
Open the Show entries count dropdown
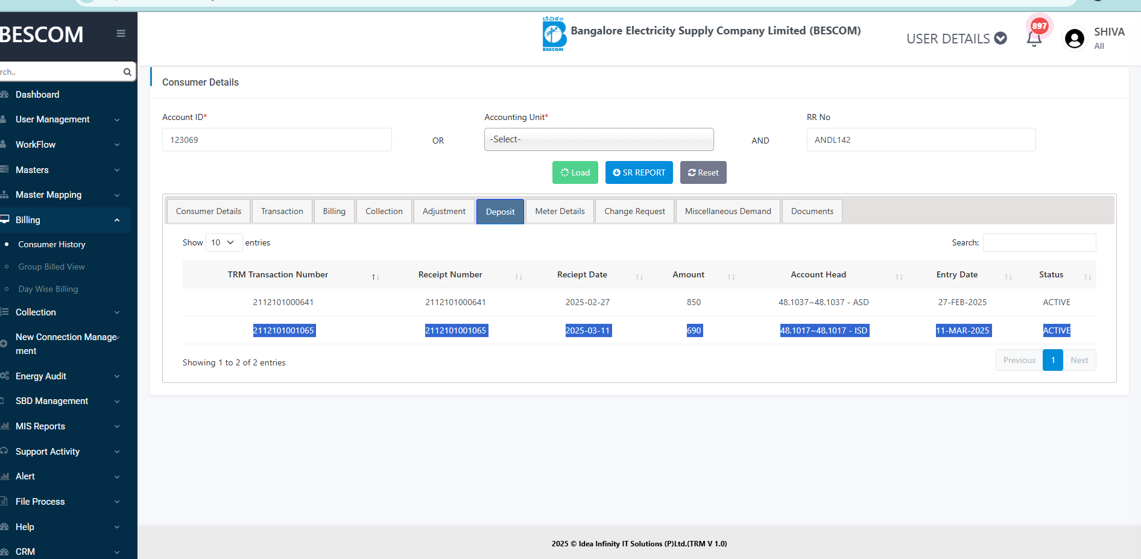tap(224, 242)
